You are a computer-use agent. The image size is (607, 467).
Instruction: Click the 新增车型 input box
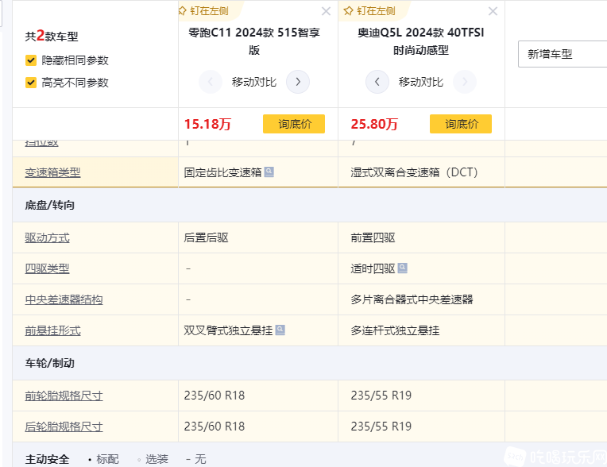click(x=563, y=54)
